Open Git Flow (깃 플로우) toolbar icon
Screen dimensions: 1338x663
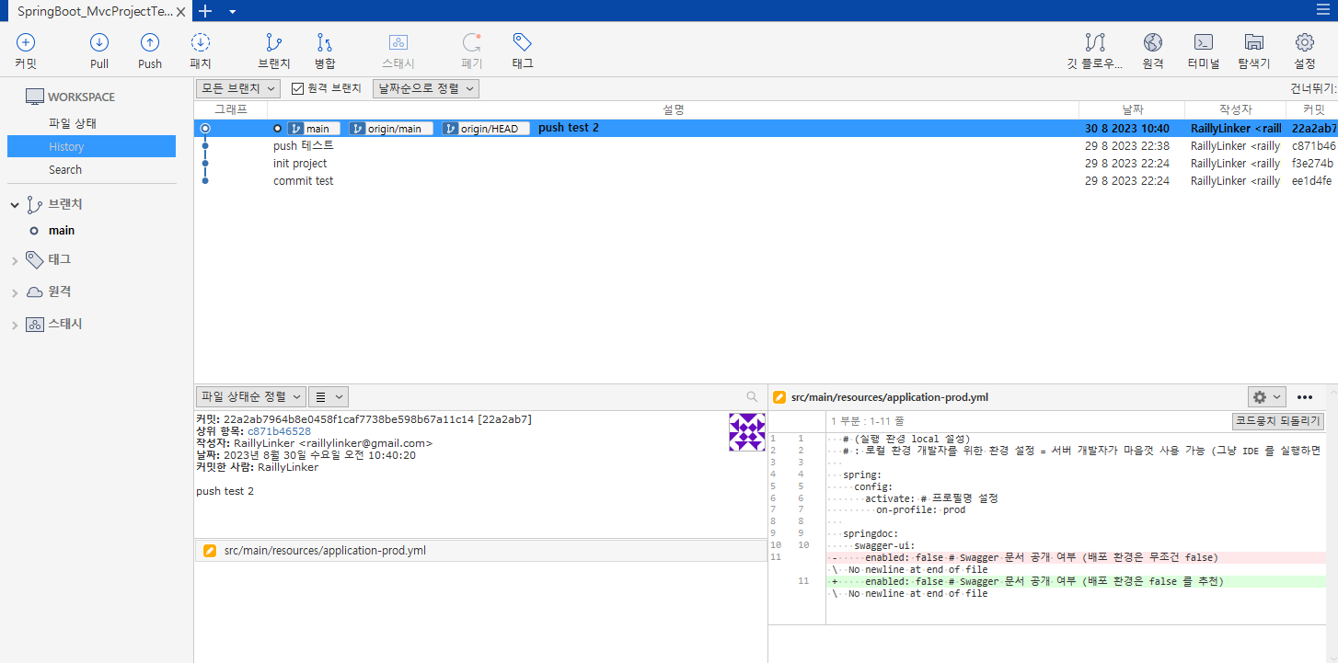point(1095,42)
